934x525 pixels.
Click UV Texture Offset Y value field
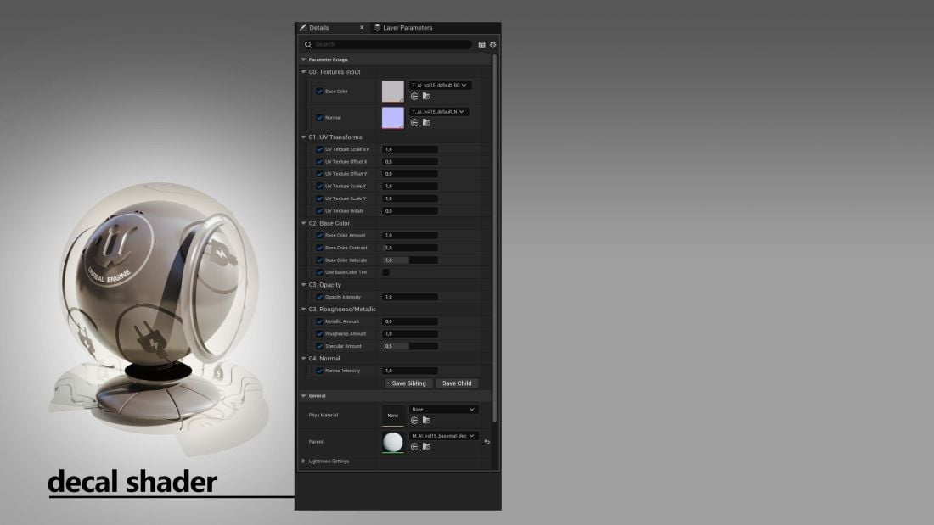(410, 174)
